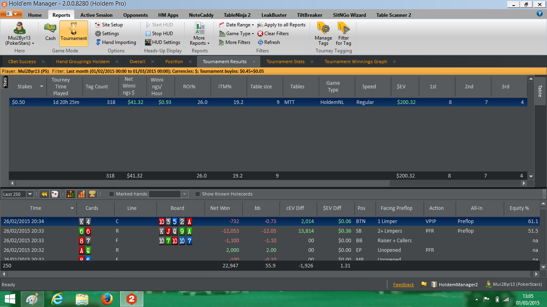Open the help question mark icon

[x=539, y=13]
